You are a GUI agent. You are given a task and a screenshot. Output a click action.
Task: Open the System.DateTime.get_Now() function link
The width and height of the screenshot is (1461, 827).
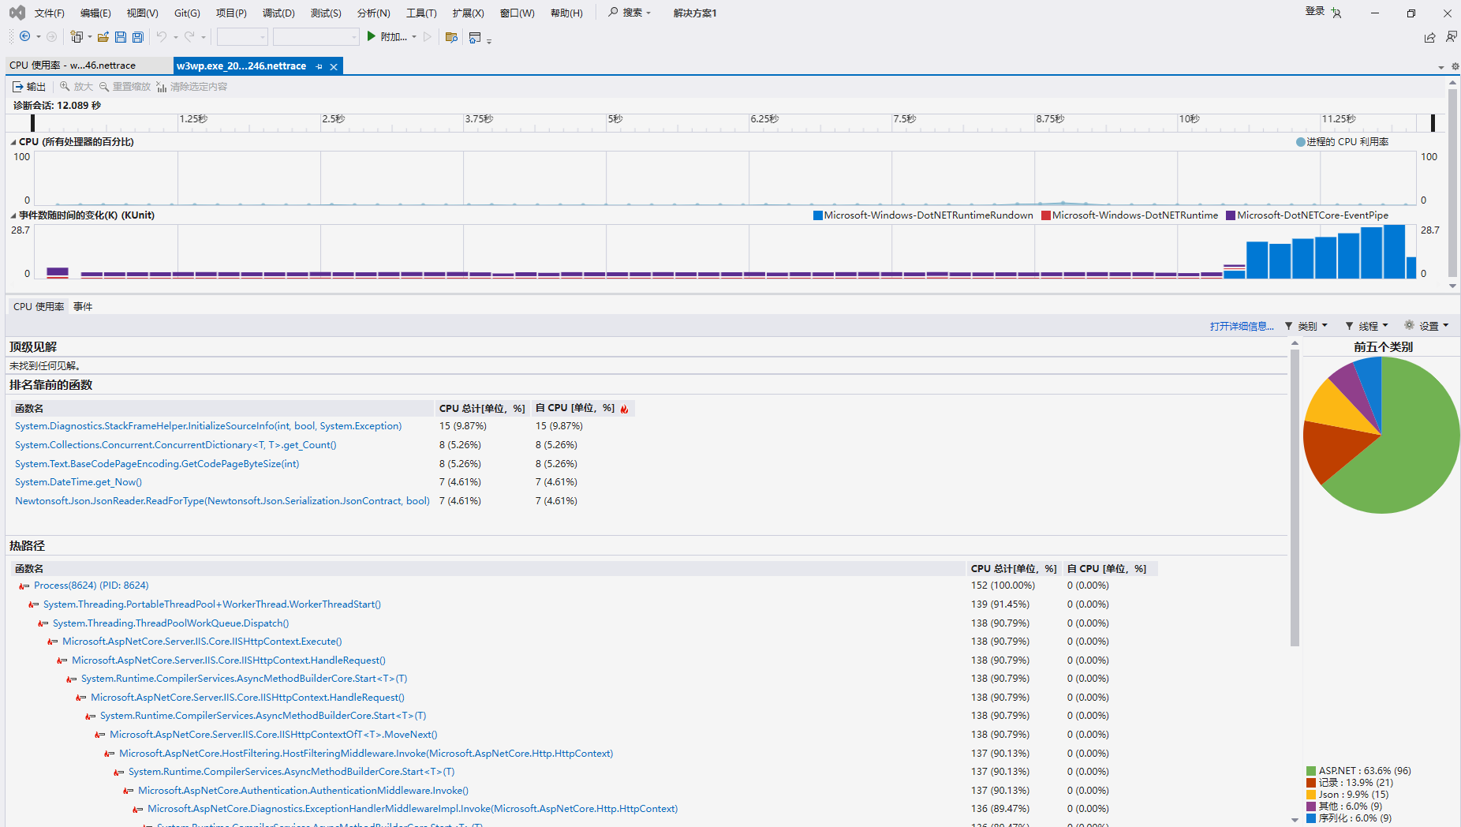[78, 482]
